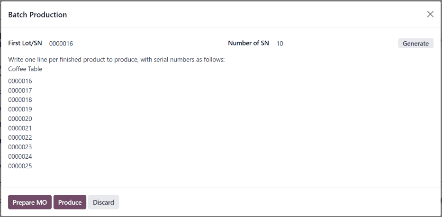Click on serial number 0000019

tap(20, 109)
